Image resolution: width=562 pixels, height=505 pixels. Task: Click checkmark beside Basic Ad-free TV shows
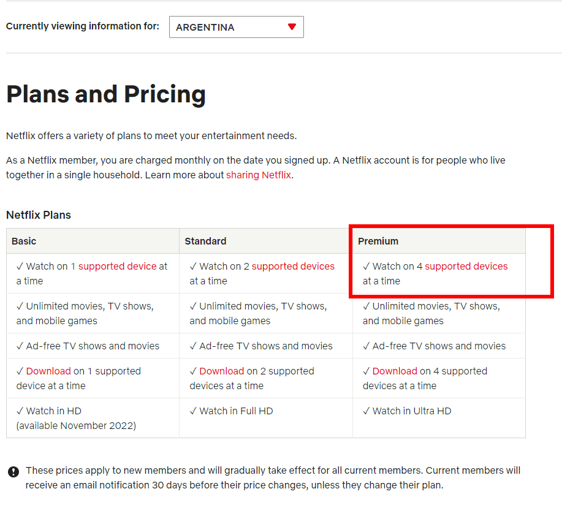point(20,346)
